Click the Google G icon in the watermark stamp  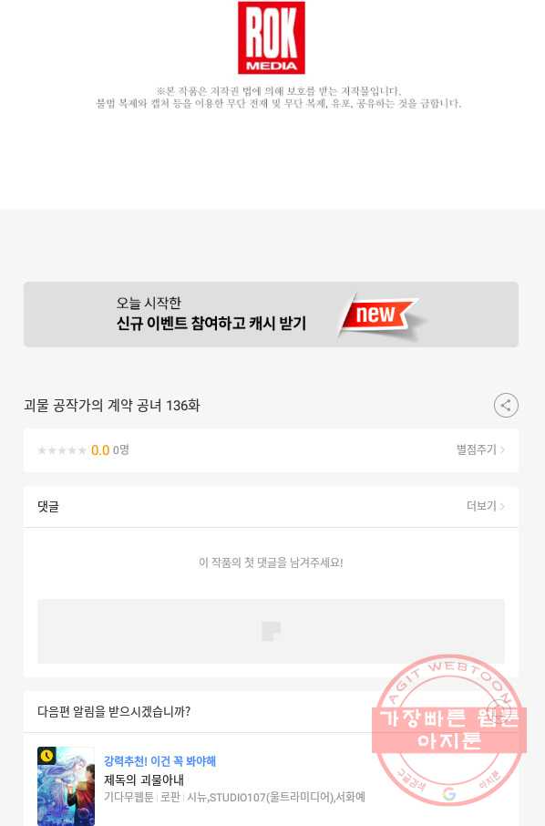tap(448, 794)
